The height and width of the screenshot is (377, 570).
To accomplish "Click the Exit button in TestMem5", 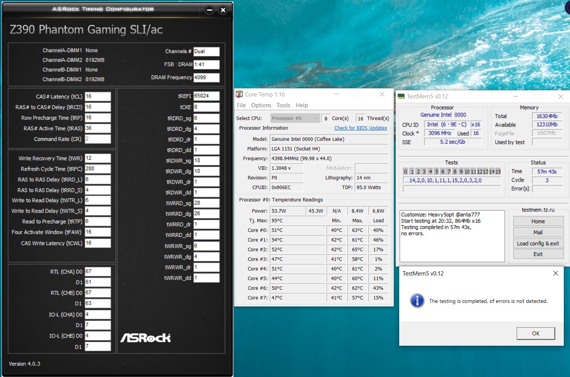I will (538, 254).
